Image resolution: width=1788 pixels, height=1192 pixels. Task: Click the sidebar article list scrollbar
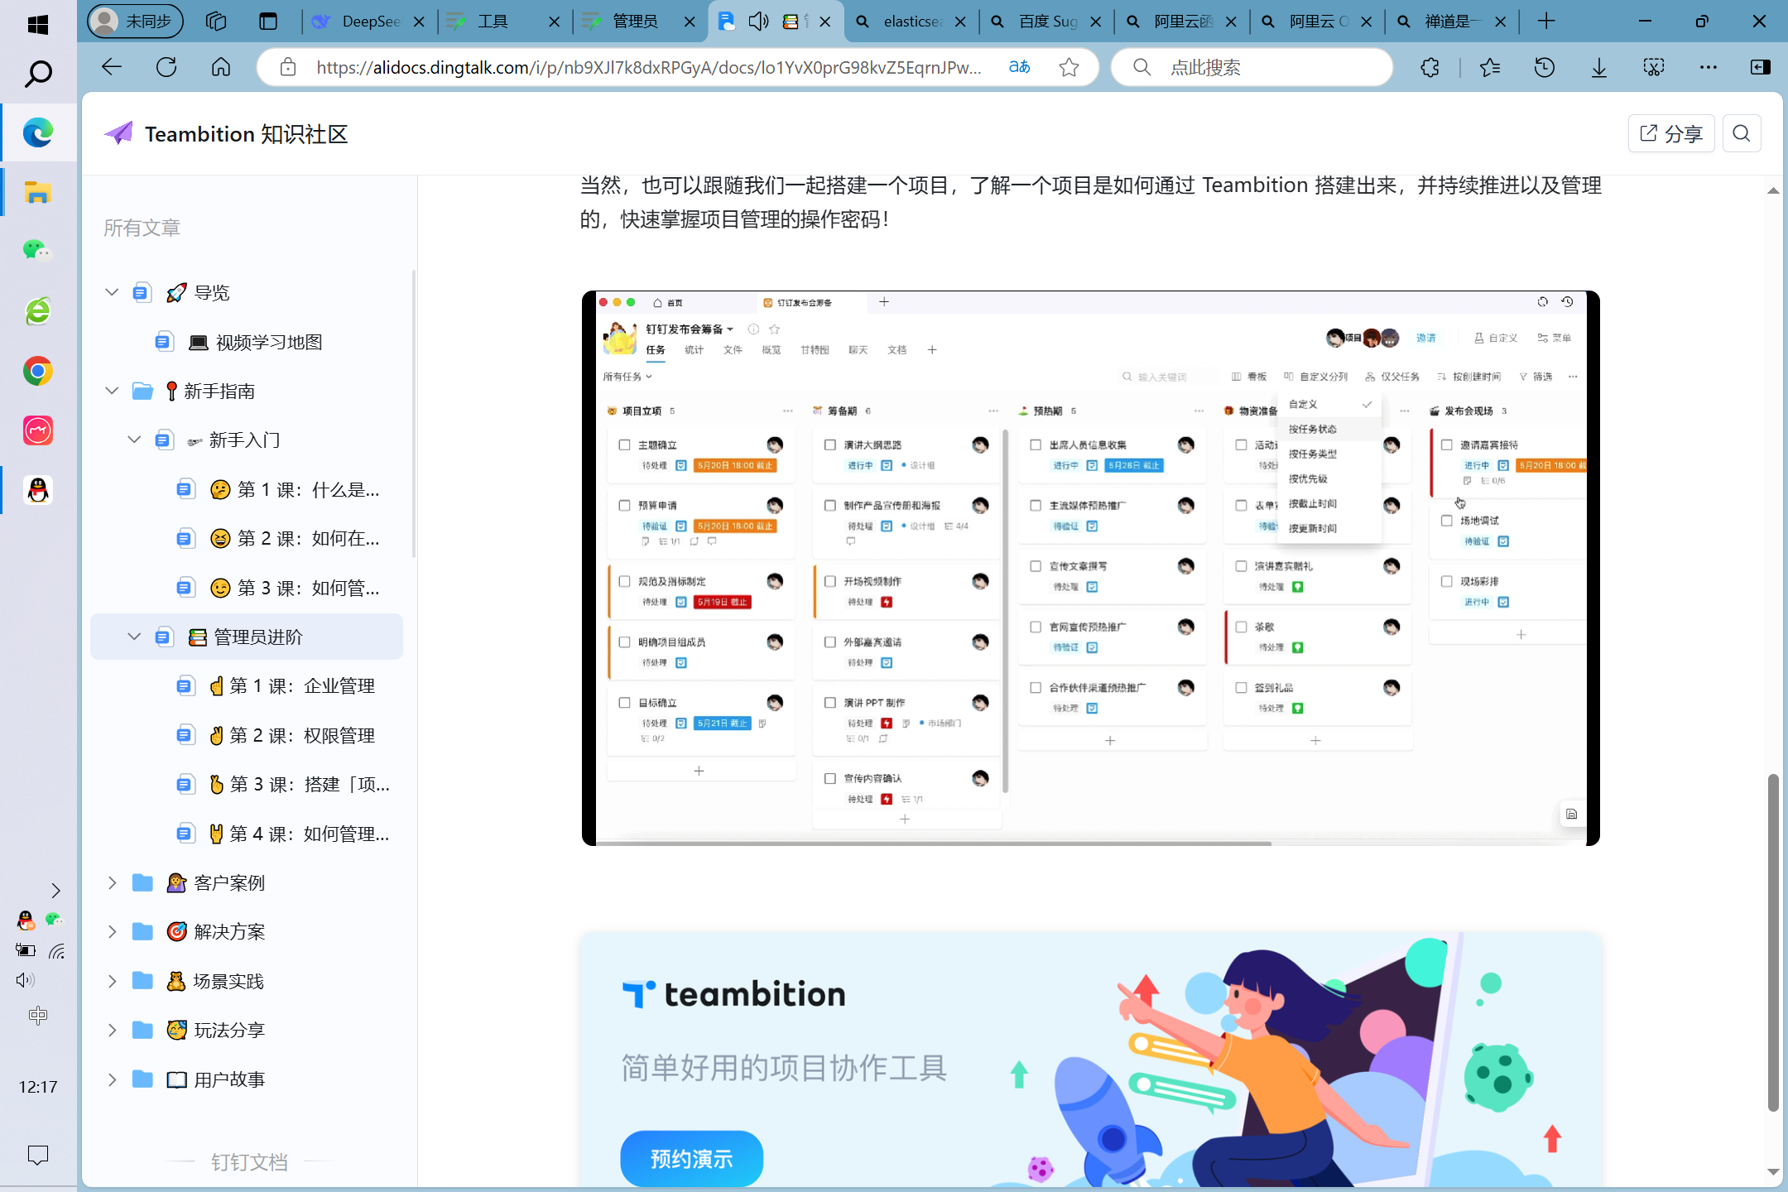pos(413,414)
